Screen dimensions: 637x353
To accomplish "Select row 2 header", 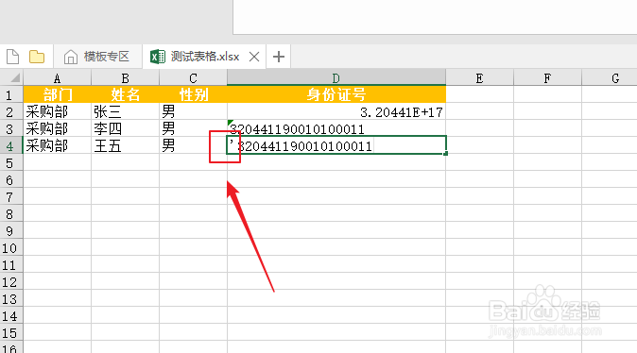I will pos(11,111).
